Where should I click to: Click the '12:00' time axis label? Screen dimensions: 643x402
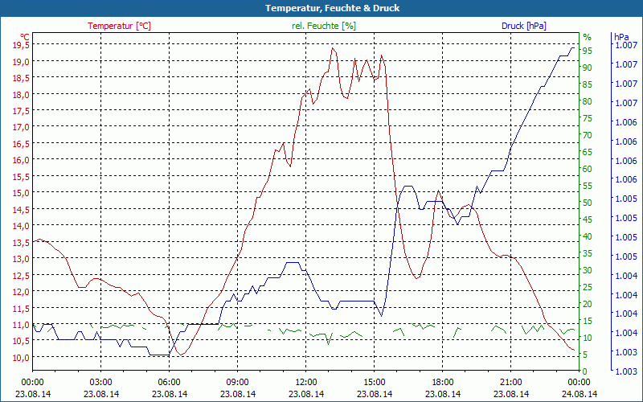tap(306, 383)
